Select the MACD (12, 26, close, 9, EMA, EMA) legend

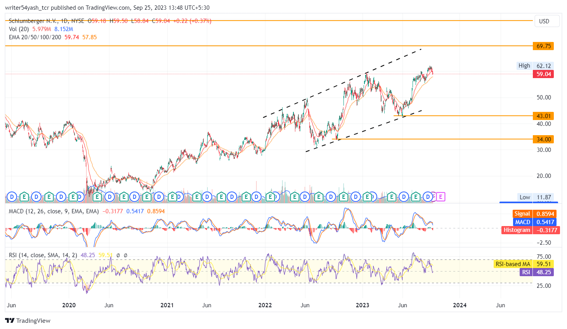[x=54, y=211]
